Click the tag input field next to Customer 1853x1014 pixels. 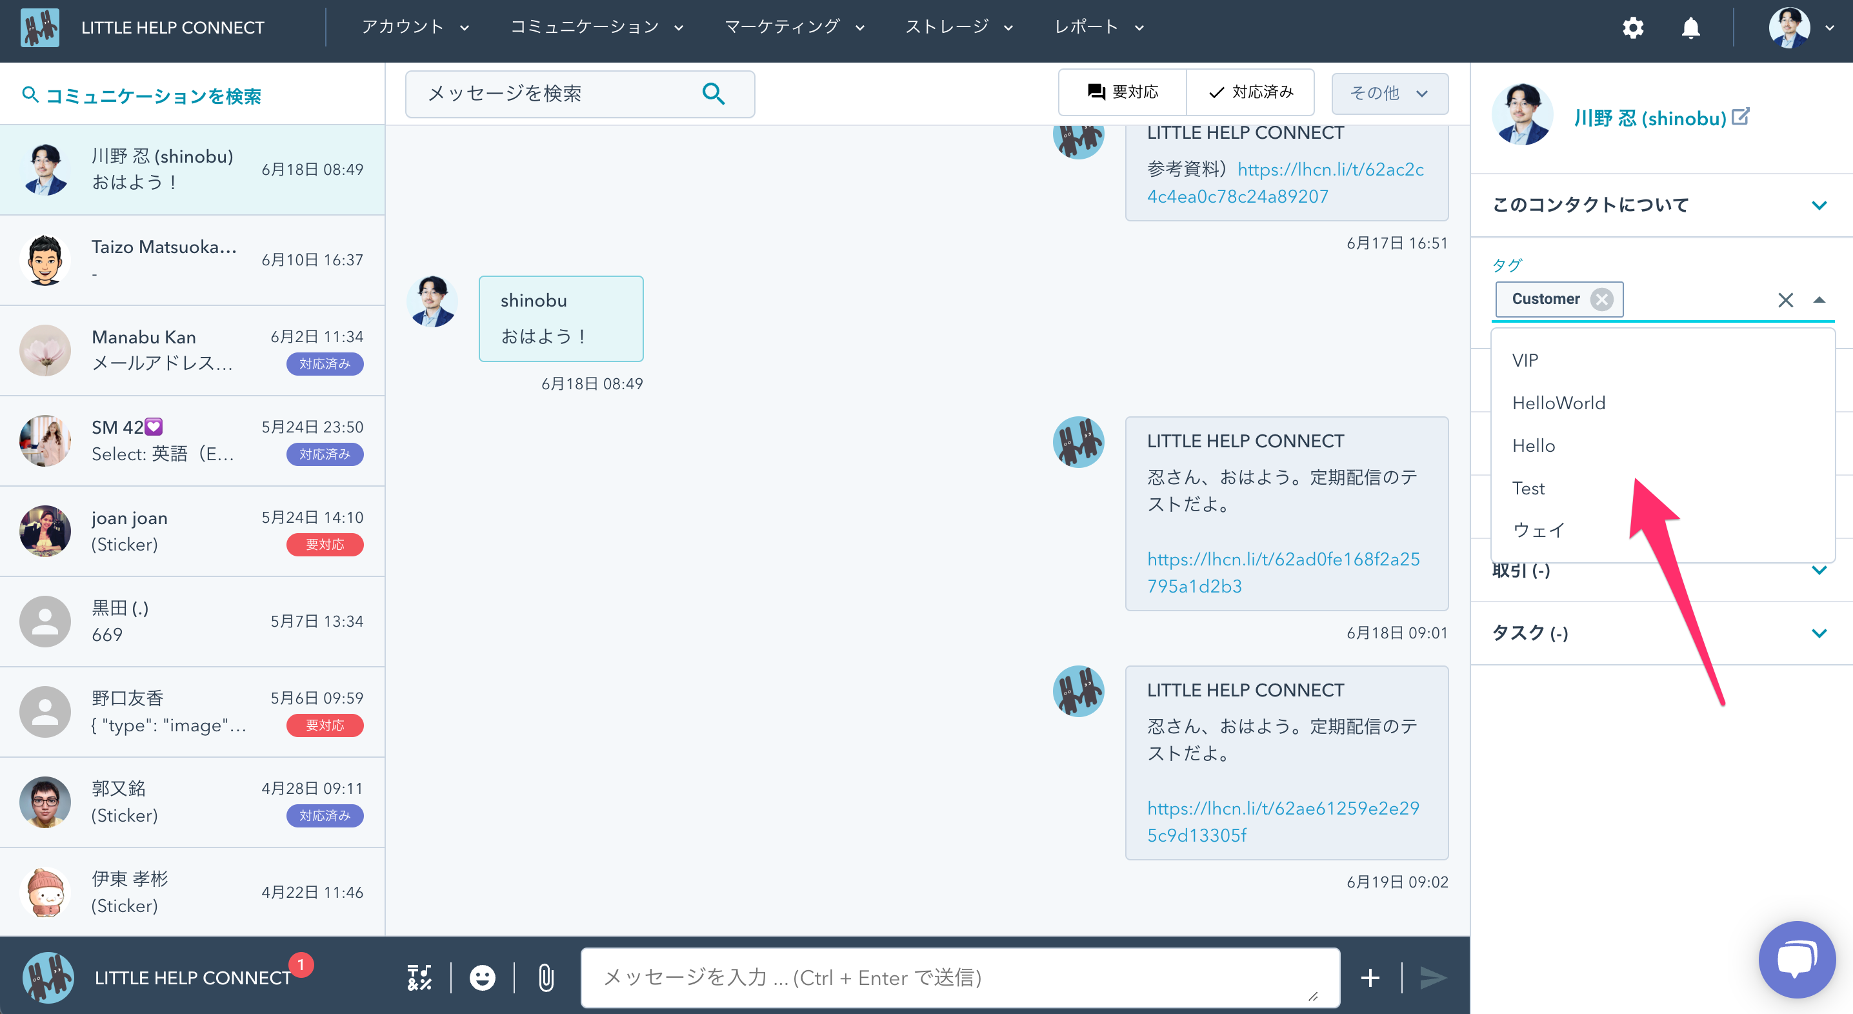click(1698, 299)
